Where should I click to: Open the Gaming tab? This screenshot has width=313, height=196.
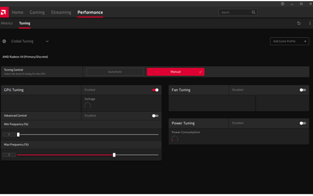[37, 13]
